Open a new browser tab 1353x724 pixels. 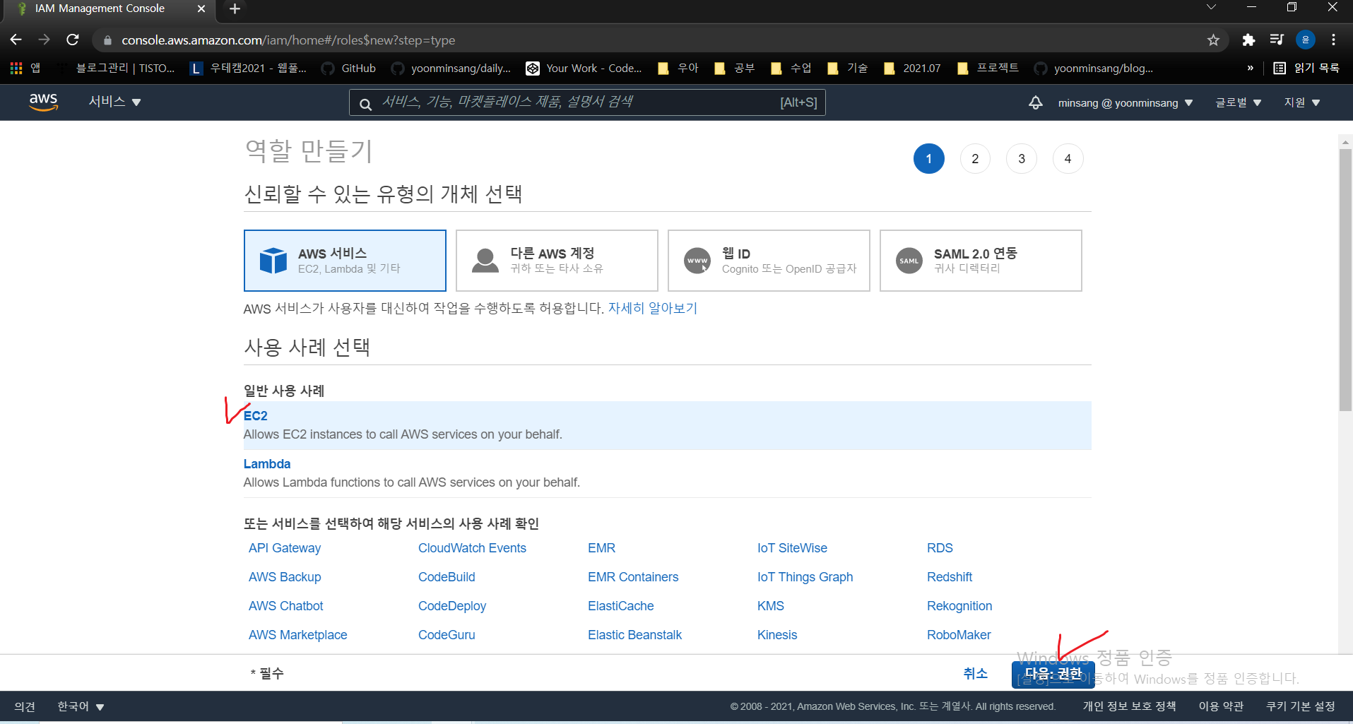pos(235,8)
